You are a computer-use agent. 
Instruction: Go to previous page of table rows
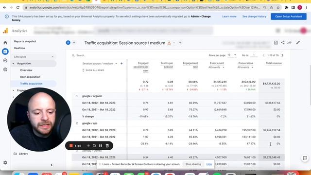(263, 55)
